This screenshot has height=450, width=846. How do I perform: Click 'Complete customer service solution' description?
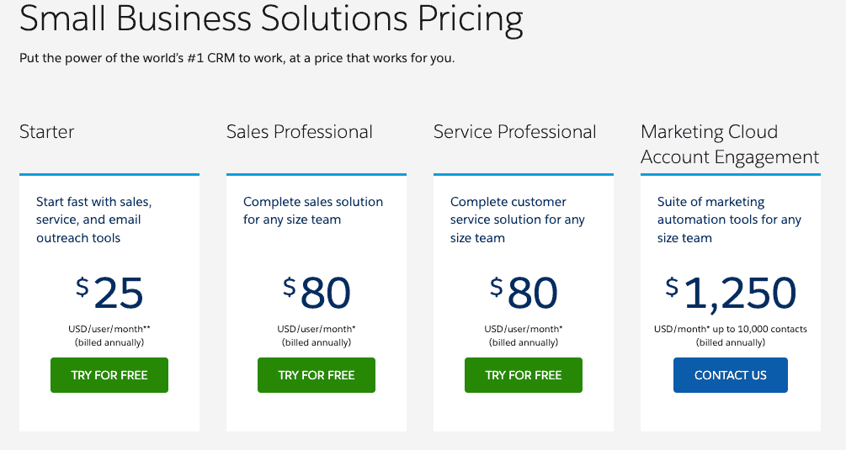pyautogui.click(x=518, y=220)
